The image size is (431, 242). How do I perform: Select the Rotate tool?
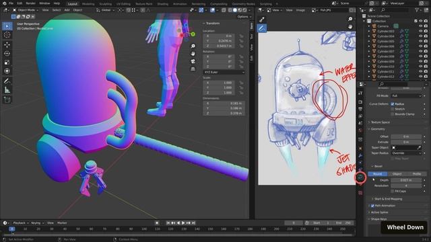[x=7, y=54]
